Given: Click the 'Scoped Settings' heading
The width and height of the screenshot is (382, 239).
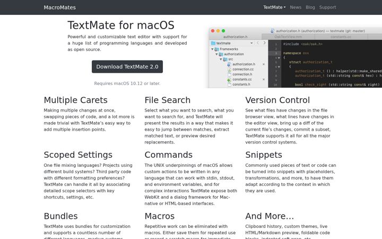Looking at the screenshot, I should tap(78, 155).
